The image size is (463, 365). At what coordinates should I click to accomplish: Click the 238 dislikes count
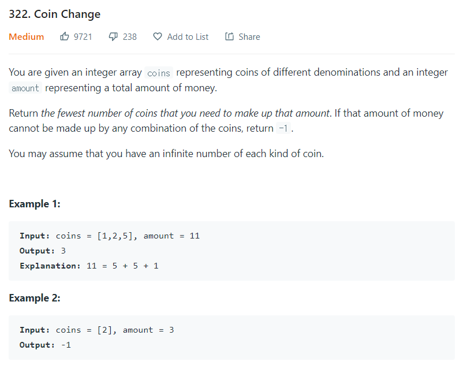[x=130, y=36]
